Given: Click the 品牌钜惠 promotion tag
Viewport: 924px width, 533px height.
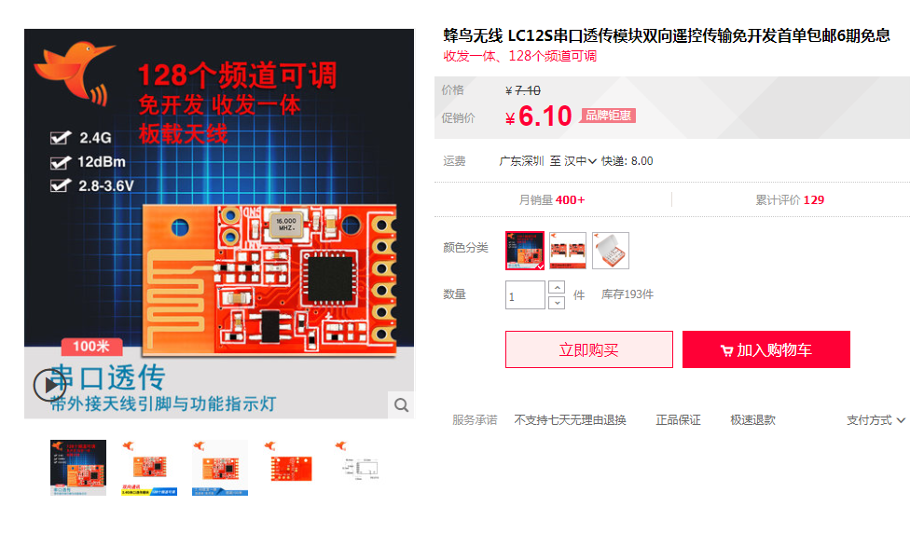Looking at the screenshot, I should click(x=608, y=116).
